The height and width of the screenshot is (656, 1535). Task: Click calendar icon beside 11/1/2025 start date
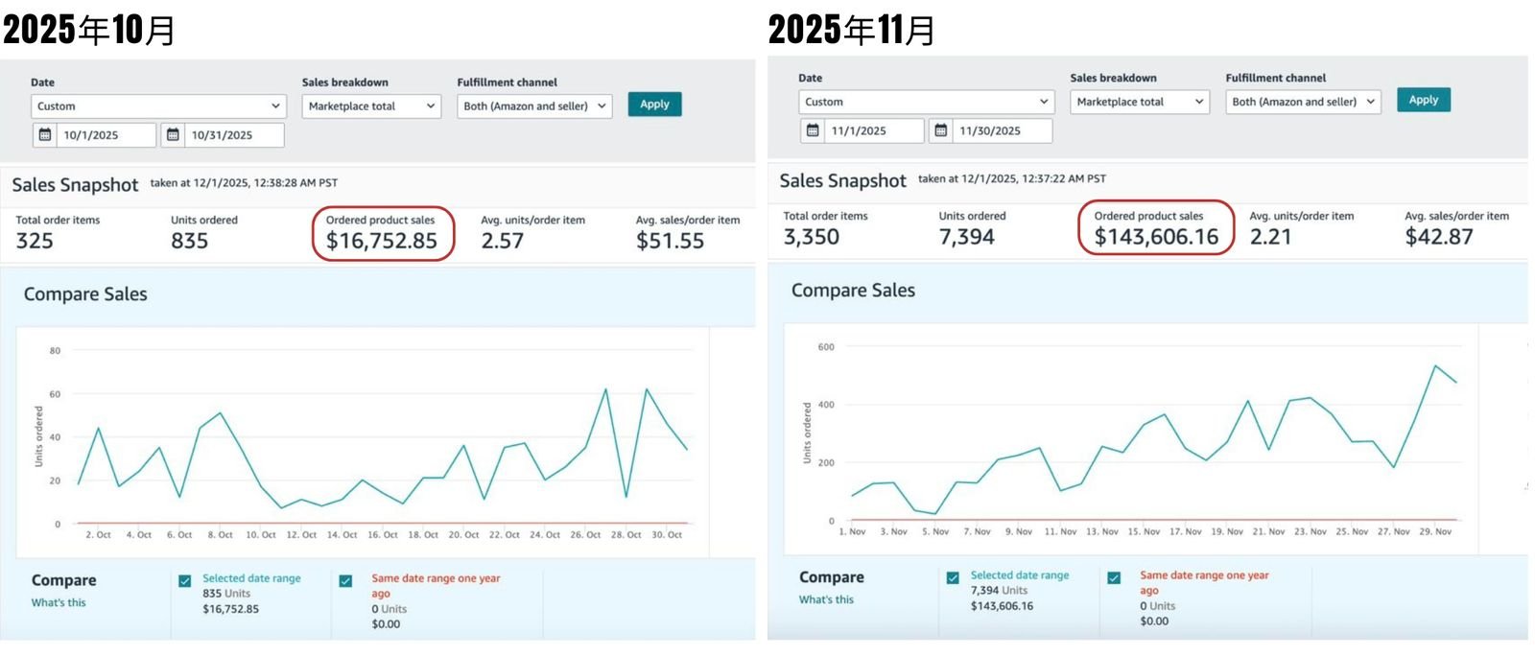coord(813,130)
